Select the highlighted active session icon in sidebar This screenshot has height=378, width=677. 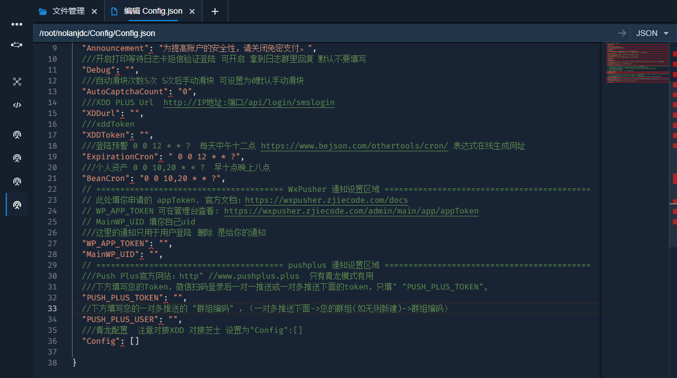[17, 205]
